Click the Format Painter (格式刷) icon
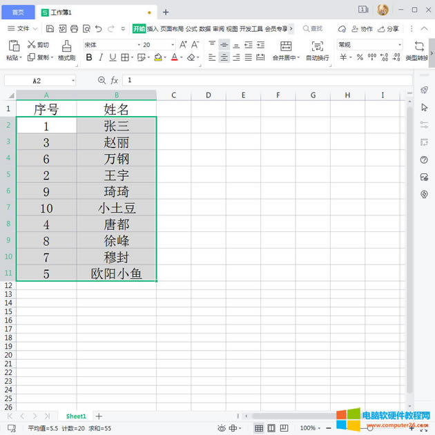 pos(66,46)
